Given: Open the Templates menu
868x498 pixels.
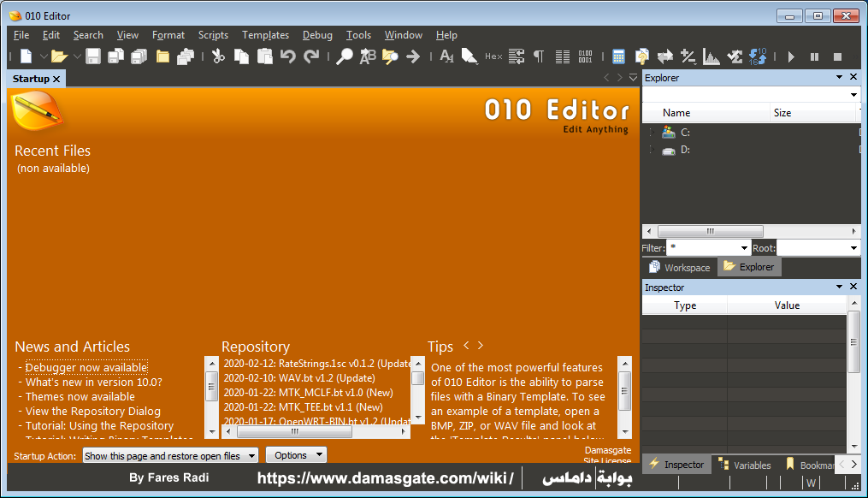Looking at the screenshot, I should pos(265,35).
